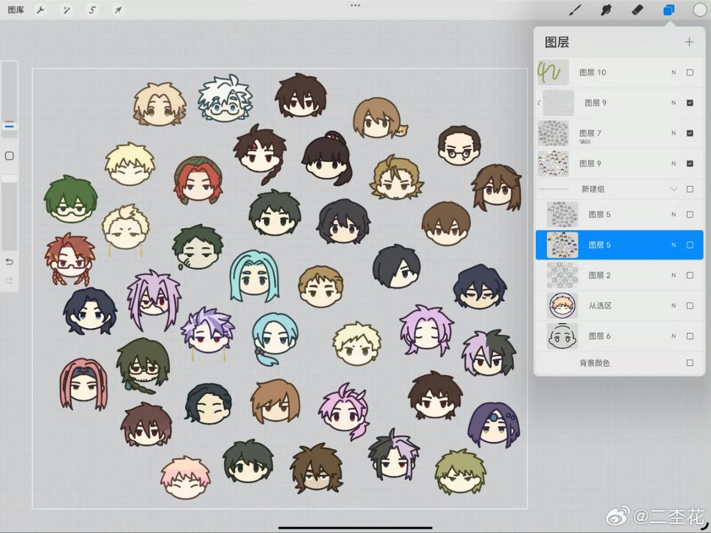Toggle the 背景颜色 background visibility checkbox
The height and width of the screenshot is (533, 711).
coord(690,362)
